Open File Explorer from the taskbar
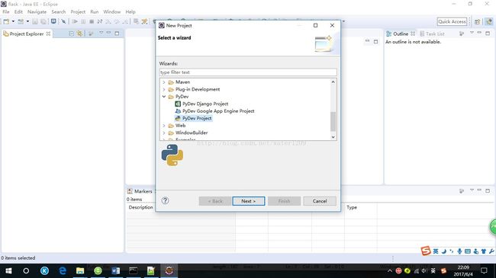 pyautogui.click(x=80, y=270)
